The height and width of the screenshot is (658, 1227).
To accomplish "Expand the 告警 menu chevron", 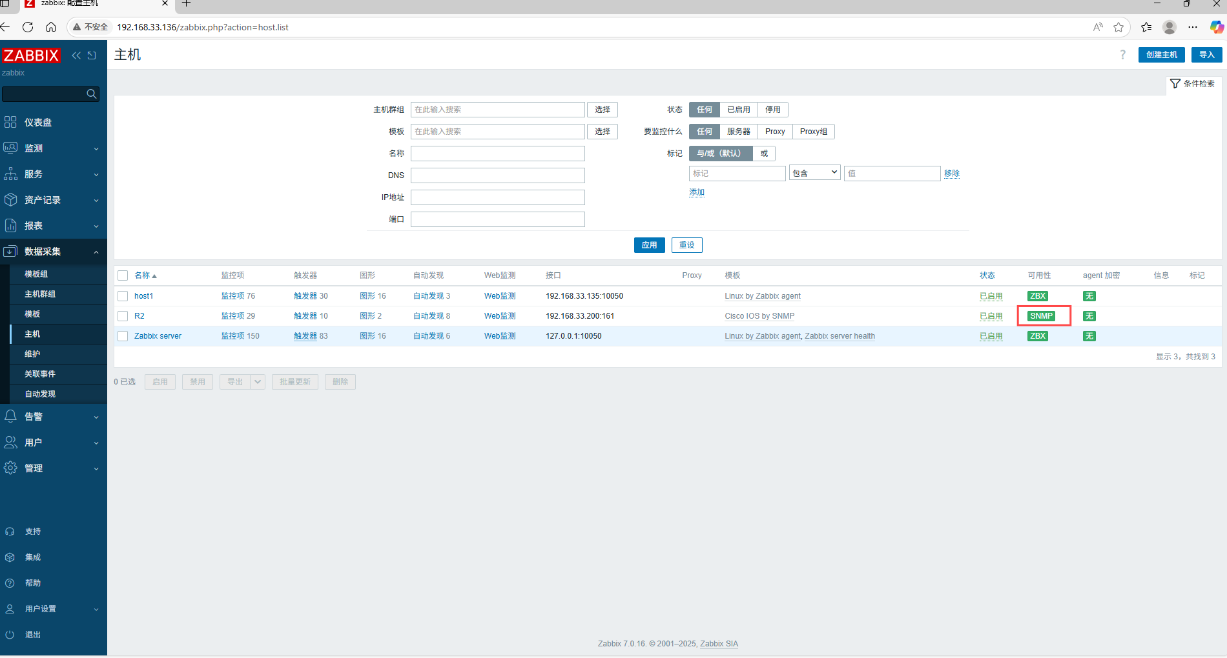I will [x=96, y=417].
